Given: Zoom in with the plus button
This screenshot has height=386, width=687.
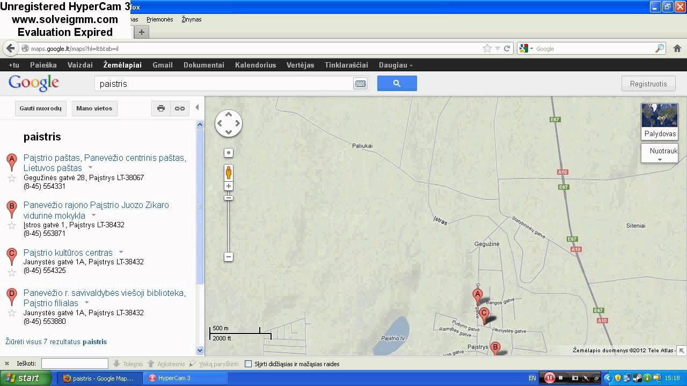Looking at the screenshot, I should point(229,186).
